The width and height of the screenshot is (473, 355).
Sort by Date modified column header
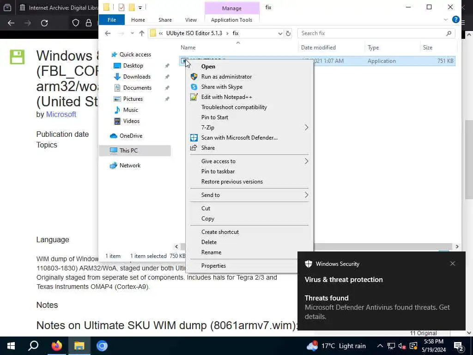click(318, 48)
